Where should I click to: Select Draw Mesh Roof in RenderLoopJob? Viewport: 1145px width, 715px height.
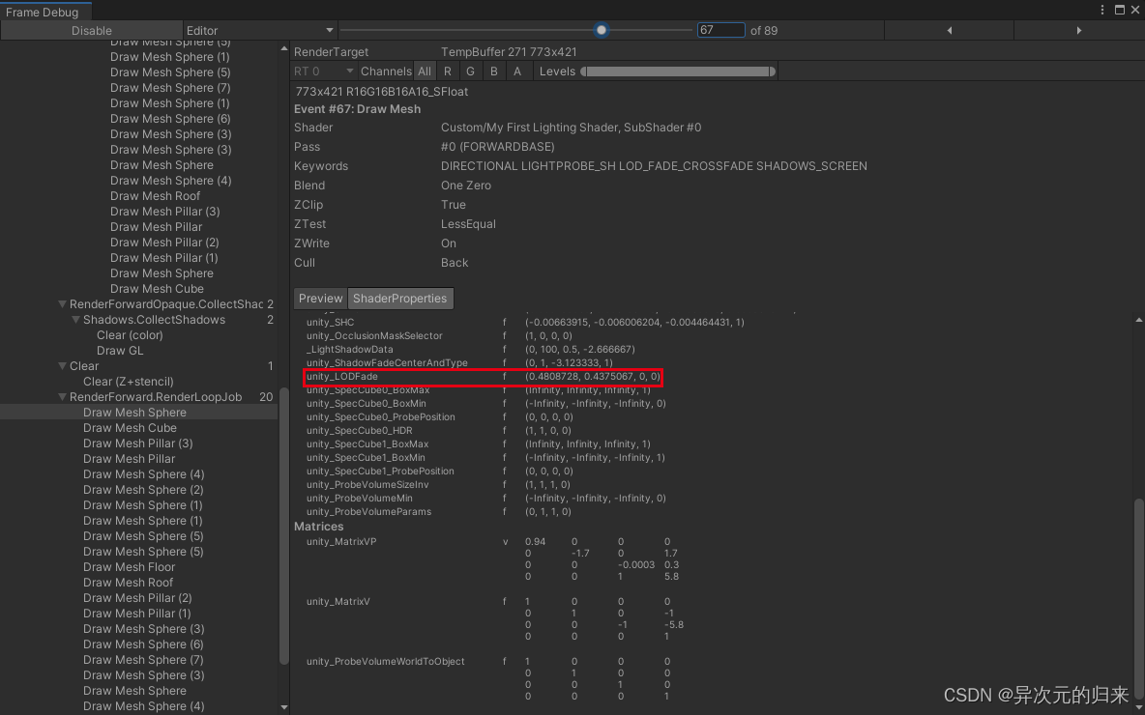(128, 583)
